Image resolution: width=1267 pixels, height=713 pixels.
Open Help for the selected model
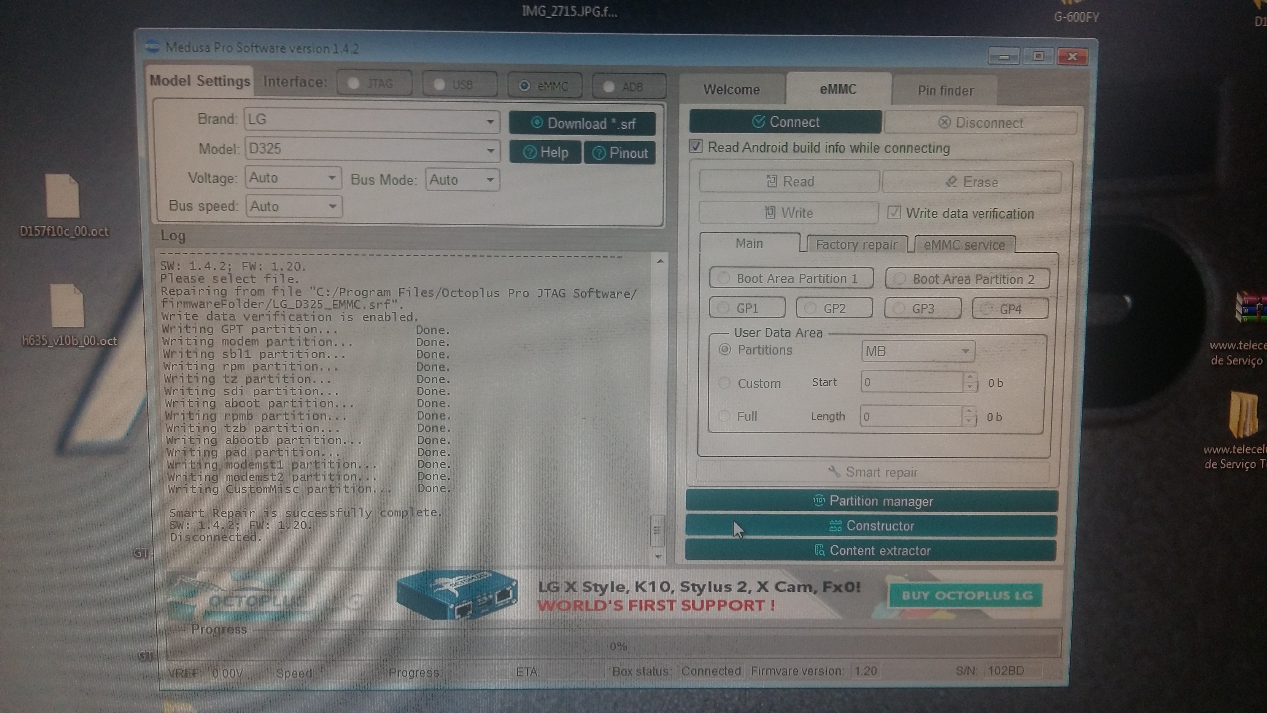coord(545,153)
